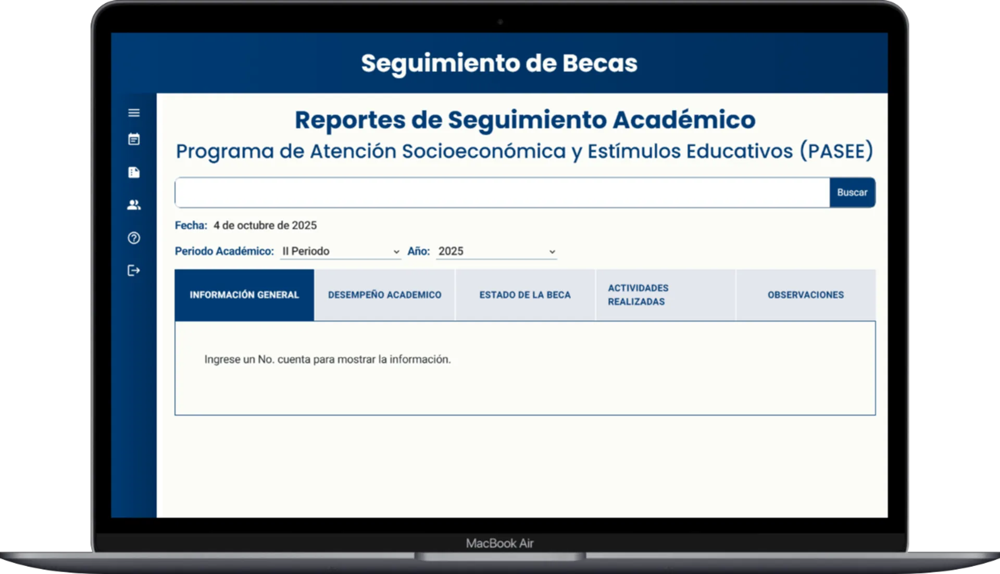Focus the account number search field
Screen dimensions: 1000x574
(x=502, y=193)
